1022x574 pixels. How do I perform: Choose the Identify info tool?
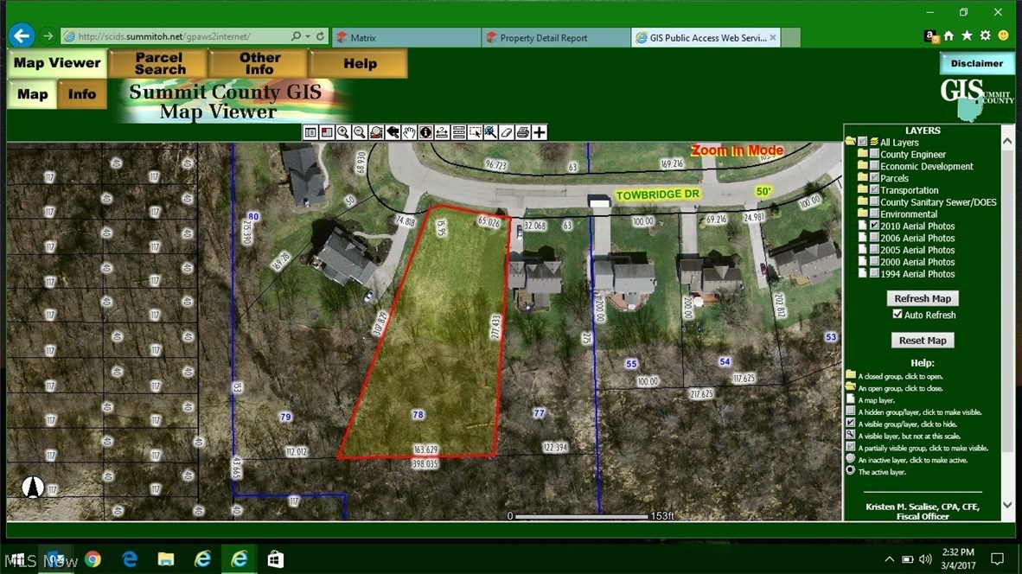(x=425, y=132)
